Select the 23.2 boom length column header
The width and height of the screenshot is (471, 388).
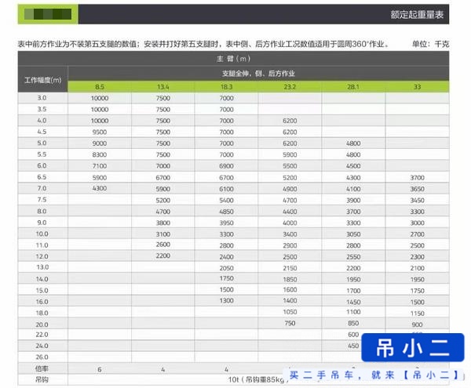290,87
